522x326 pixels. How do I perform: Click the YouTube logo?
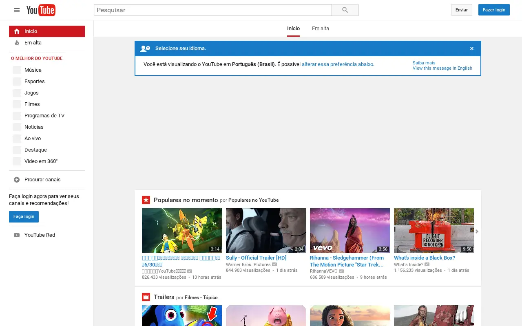point(41,10)
